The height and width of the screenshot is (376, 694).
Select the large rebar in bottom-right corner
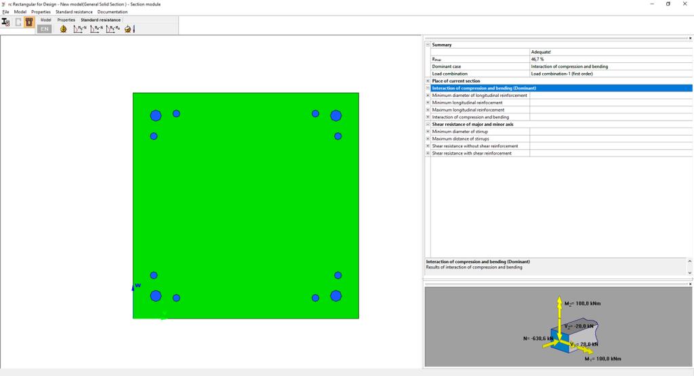[x=336, y=296]
